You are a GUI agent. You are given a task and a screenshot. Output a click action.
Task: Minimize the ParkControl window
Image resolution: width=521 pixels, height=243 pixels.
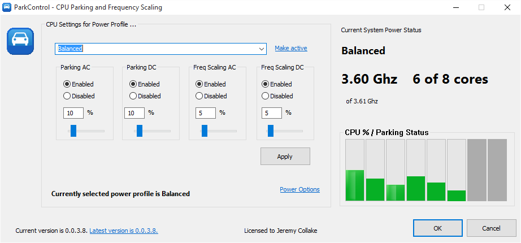(x=455, y=7)
